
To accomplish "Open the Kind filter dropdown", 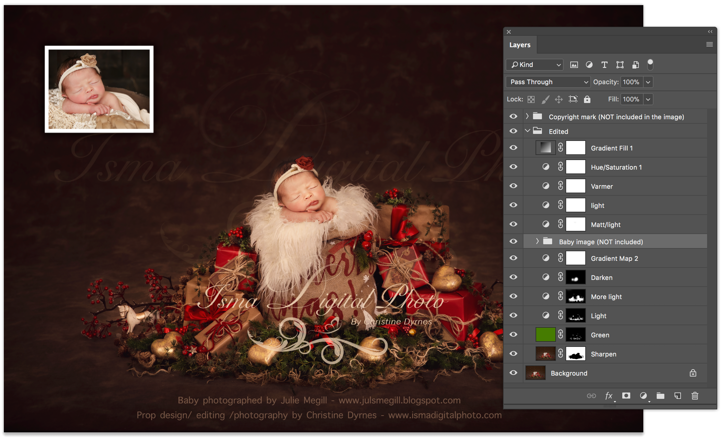I will pyautogui.click(x=535, y=65).
